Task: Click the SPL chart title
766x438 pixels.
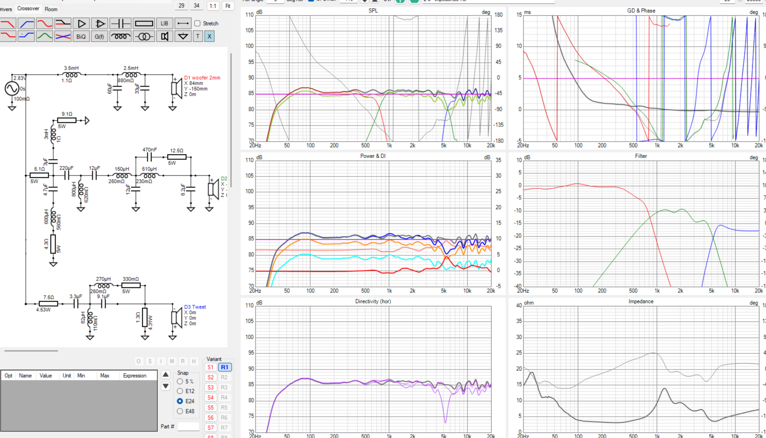Action: (373, 10)
